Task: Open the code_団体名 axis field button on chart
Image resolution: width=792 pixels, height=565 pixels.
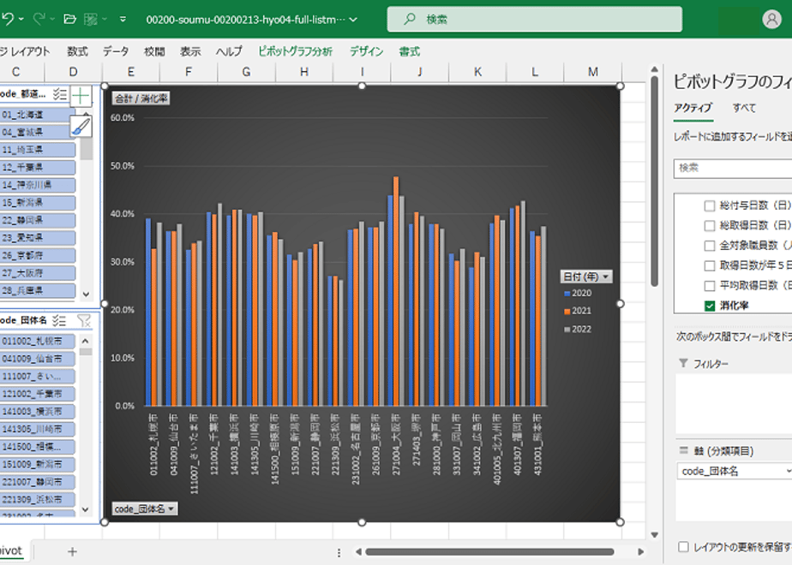Action: coord(145,509)
